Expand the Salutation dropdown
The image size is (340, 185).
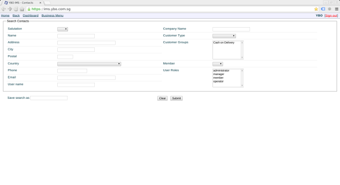(63, 29)
